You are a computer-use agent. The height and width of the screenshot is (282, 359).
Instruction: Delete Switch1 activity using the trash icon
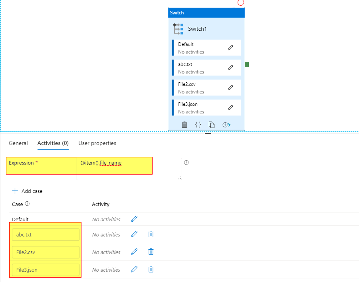[184, 125]
